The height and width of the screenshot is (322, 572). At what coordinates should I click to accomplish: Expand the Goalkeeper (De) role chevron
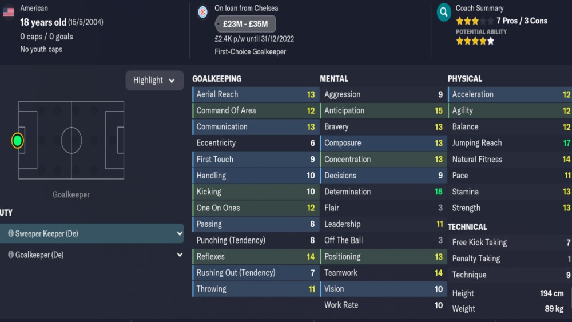coord(180,255)
